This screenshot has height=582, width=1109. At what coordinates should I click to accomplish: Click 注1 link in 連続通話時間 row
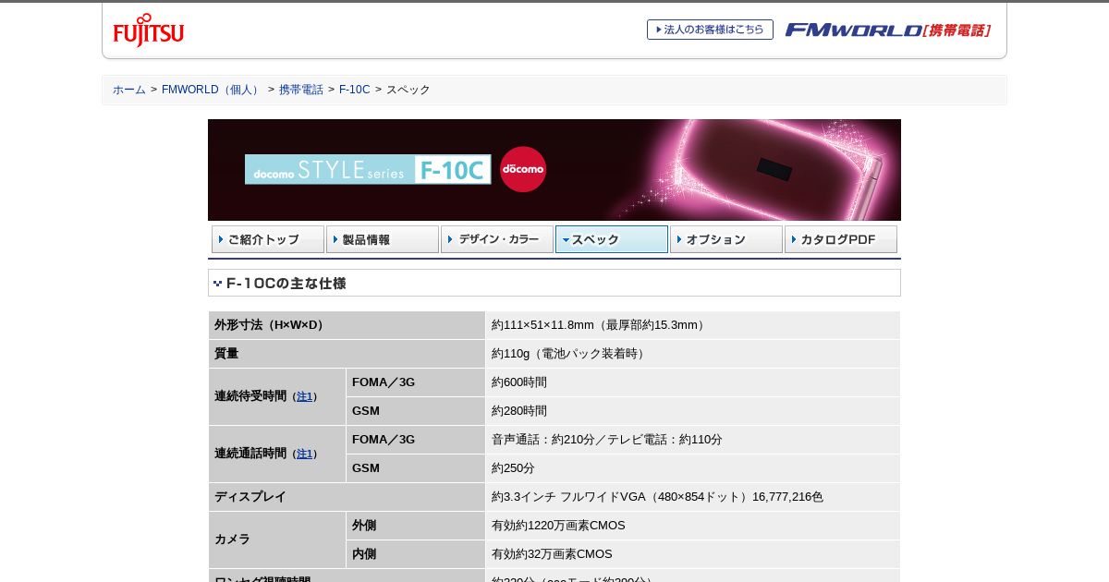point(304,454)
